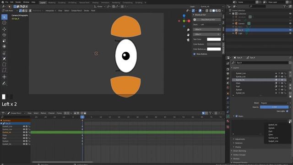The image size is (293, 165).
Task: Open the Marker menu in the timeline header
Action: point(43,113)
